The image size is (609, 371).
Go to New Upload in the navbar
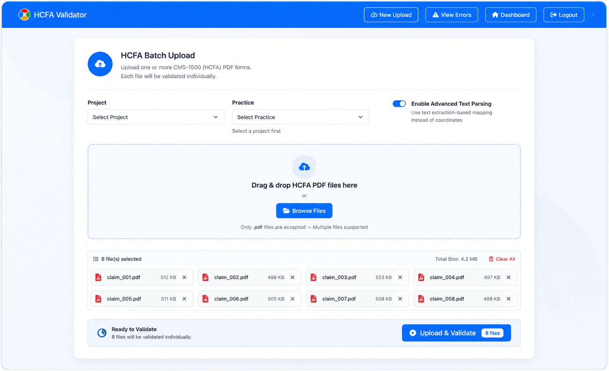pos(391,15)
